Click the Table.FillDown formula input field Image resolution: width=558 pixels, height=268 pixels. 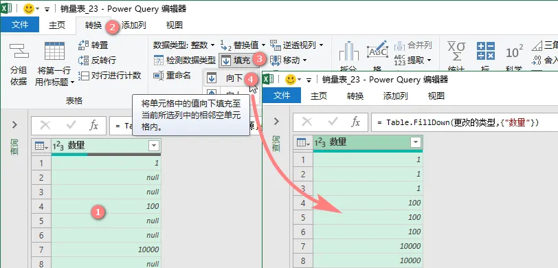[x=465, y=122]
